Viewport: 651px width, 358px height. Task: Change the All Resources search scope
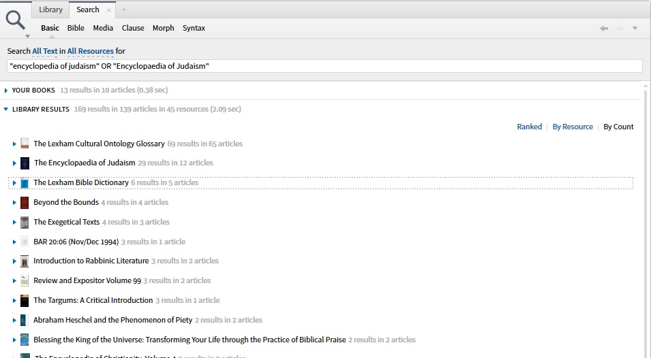pos(91,51)
